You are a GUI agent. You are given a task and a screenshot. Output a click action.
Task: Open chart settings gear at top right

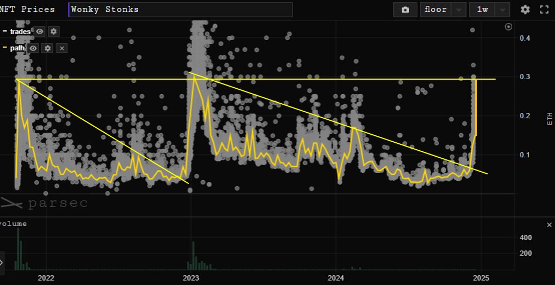525,10
